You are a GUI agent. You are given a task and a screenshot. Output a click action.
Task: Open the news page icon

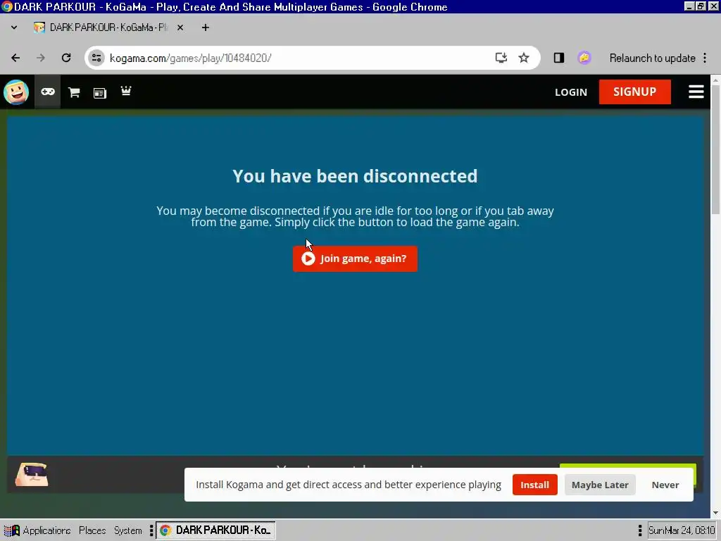tap(100, 93)
